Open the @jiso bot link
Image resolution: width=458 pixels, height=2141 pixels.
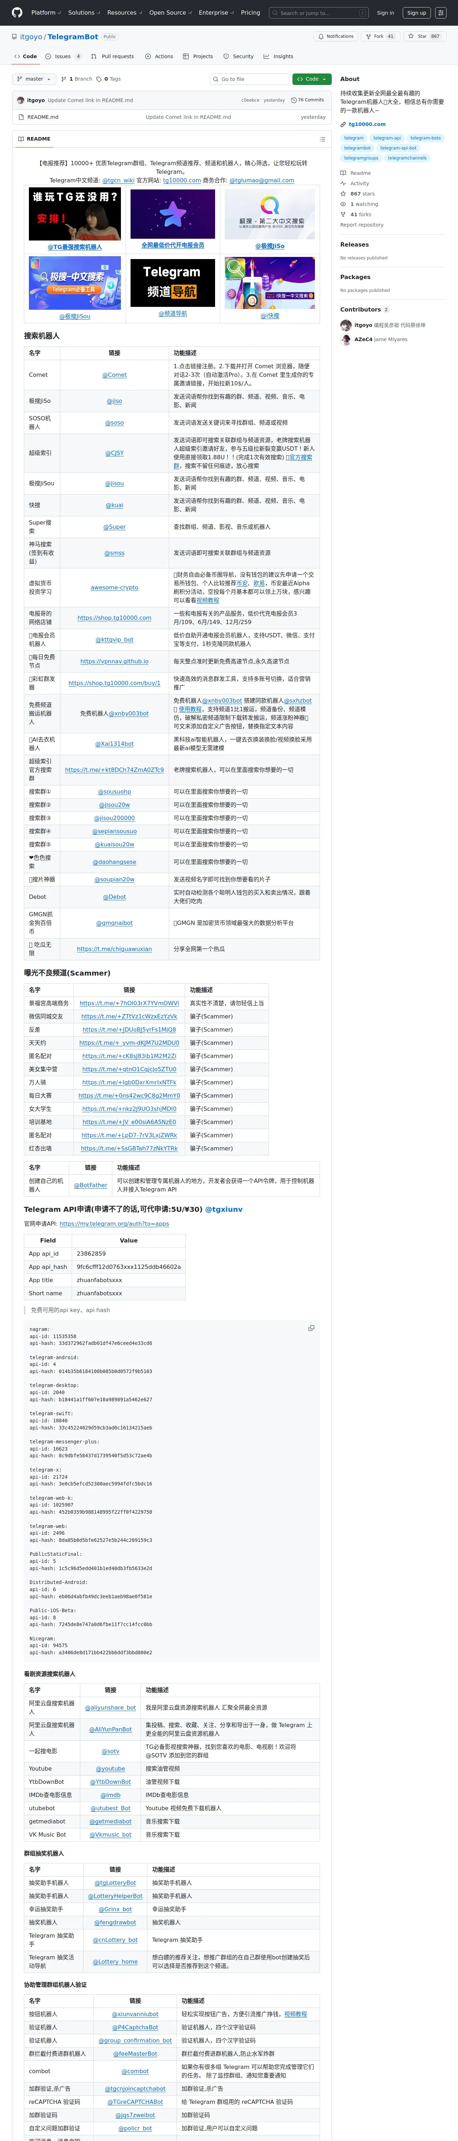(115, 401)
